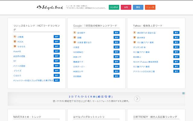Open the もちもち trend word link

pyautogui.click(x=21, y=47)
